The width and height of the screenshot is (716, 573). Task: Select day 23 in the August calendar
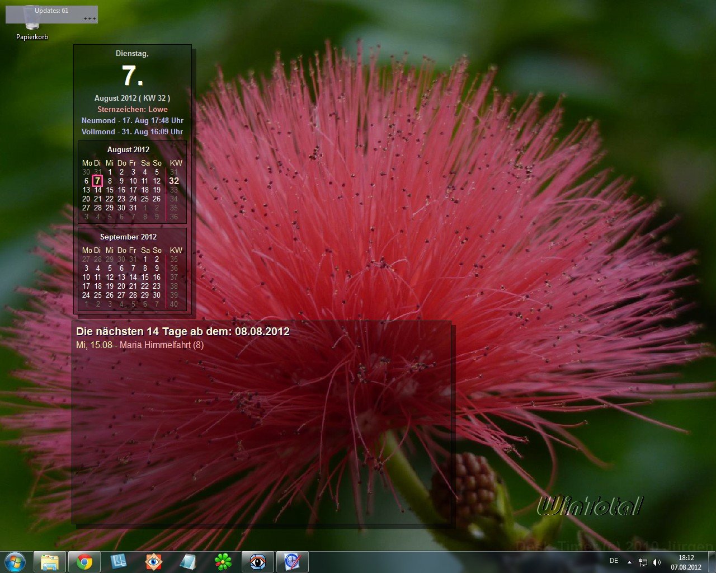coord(121,199)
